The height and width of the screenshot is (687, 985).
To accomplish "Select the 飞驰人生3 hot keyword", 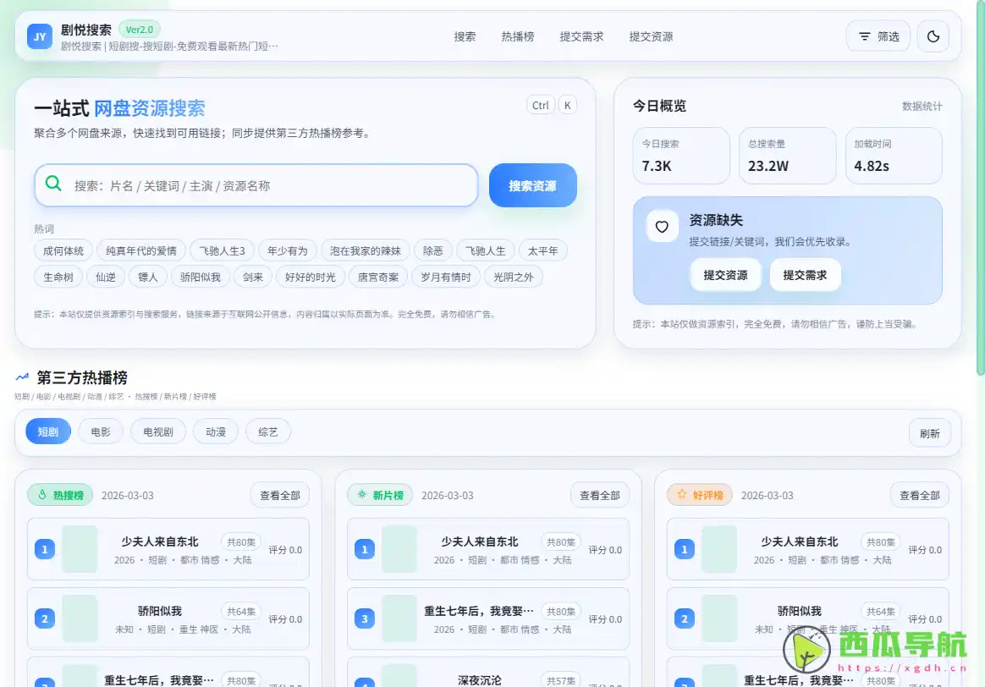I will (x=222, y=250).
